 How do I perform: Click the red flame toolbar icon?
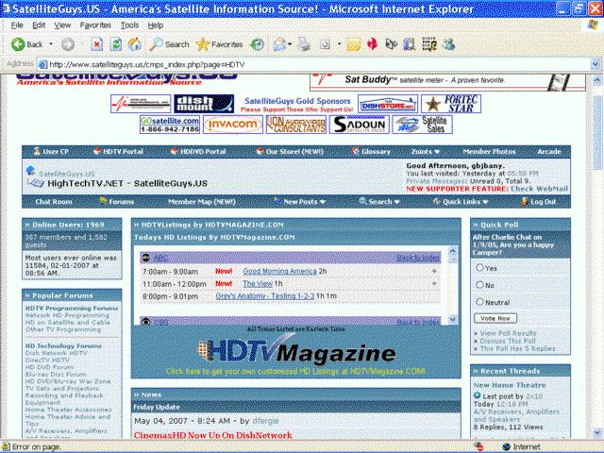372,44
